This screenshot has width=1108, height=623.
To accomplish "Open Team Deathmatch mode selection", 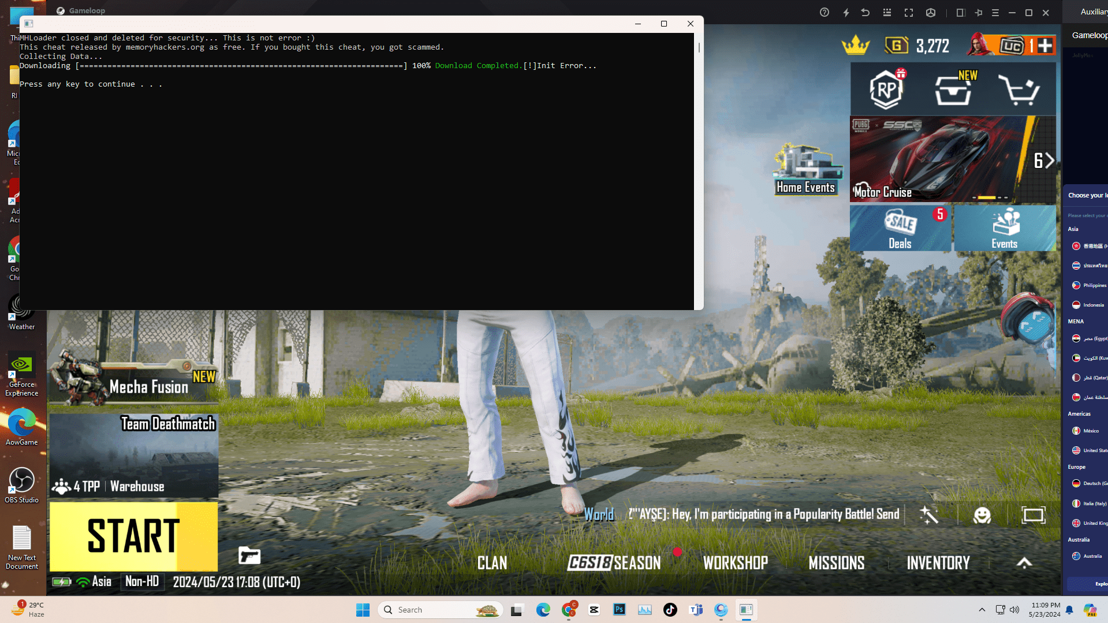I will point(133,455).
